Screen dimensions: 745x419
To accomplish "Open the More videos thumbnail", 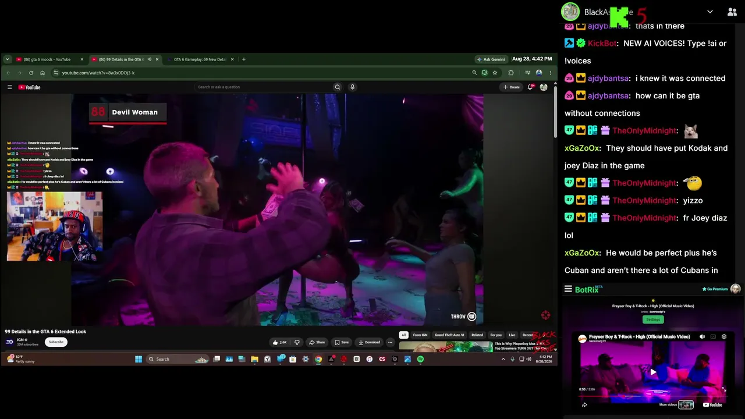I will pyautogui.click(x=686, y=405).
